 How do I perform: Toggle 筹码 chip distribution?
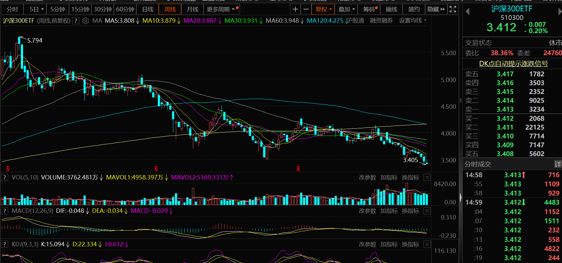point(369,9)
